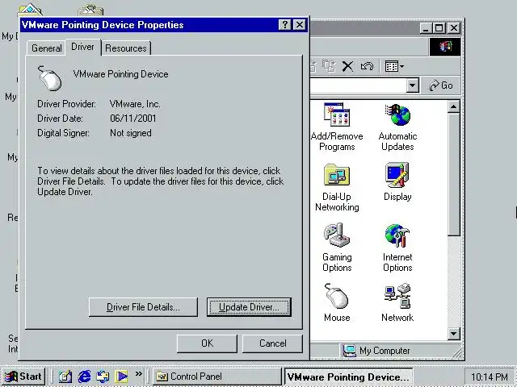Click the scrollbar up arrow in Control Panel

coord(454,106)
